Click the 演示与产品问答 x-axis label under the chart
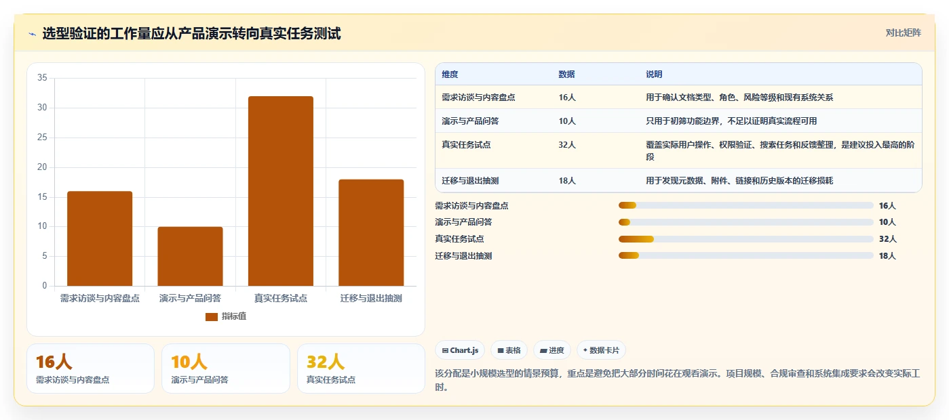 click(190, 298)
